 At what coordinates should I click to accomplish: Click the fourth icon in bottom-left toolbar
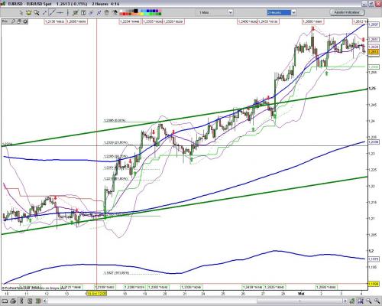tap(30, 301)
